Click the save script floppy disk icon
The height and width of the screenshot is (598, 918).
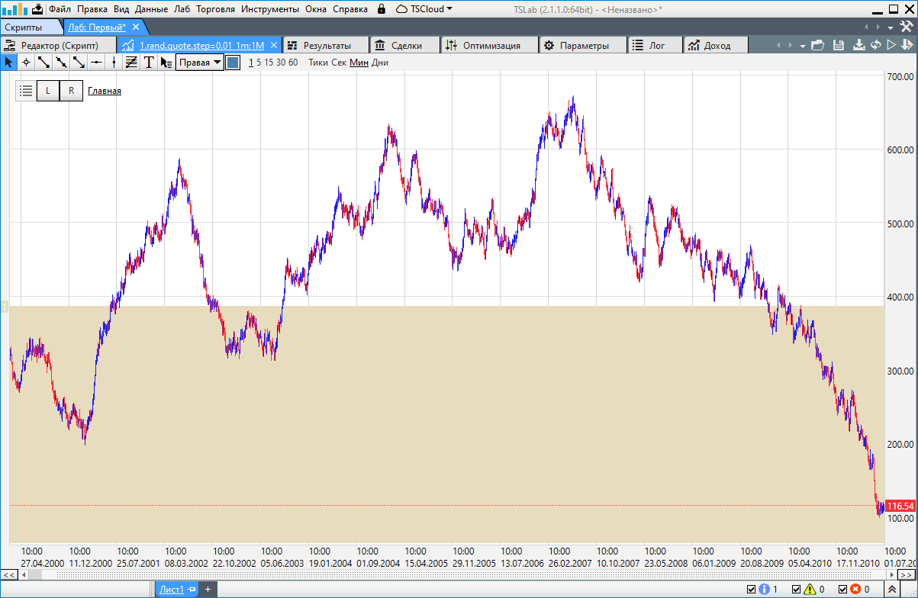click(839, 45)
